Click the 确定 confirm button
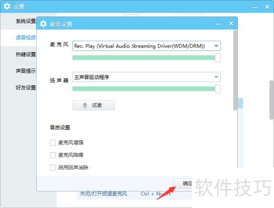 click(x=182, y=183)
